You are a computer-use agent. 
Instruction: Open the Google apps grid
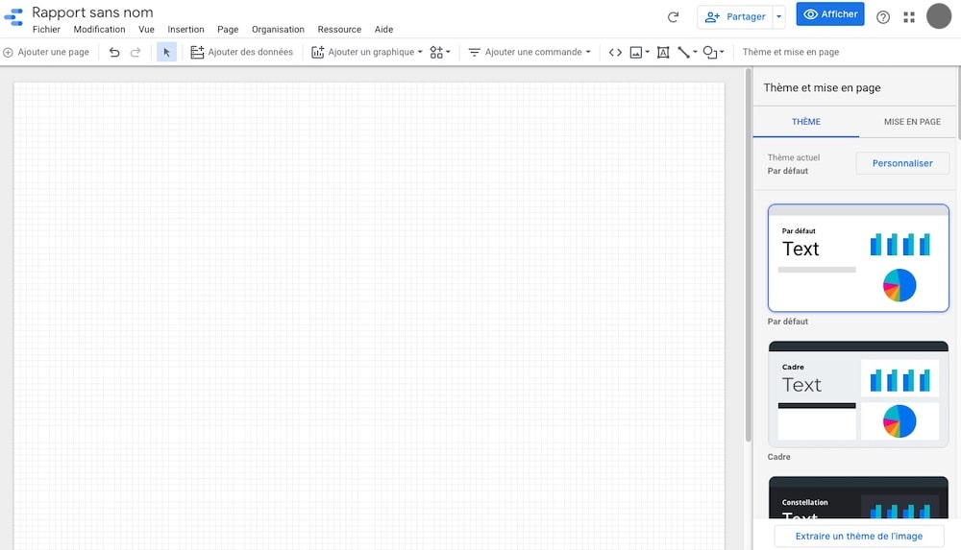click(x=909, y=17)
